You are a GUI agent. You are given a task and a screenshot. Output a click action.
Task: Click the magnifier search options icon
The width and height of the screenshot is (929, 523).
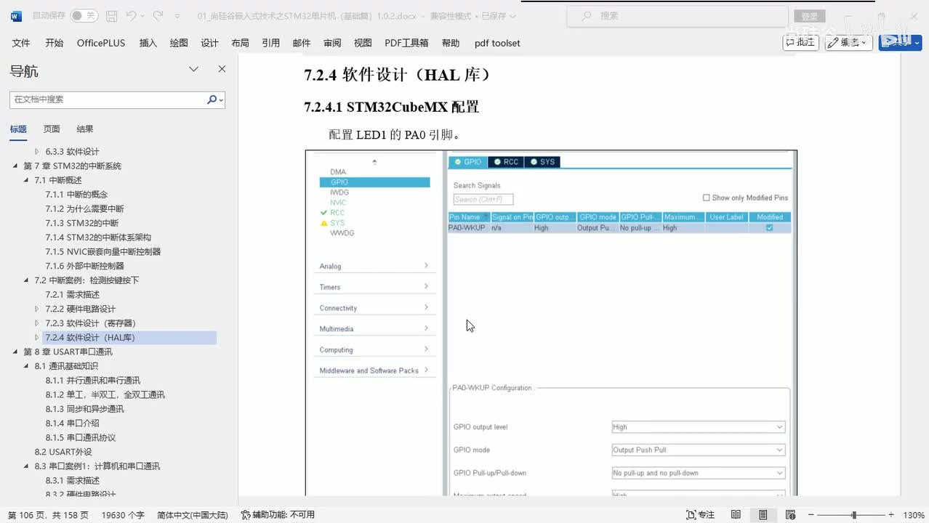click(214, 100)
